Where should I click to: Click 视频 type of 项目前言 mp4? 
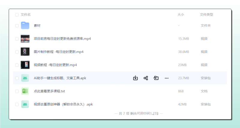click(x=204, y=39)
